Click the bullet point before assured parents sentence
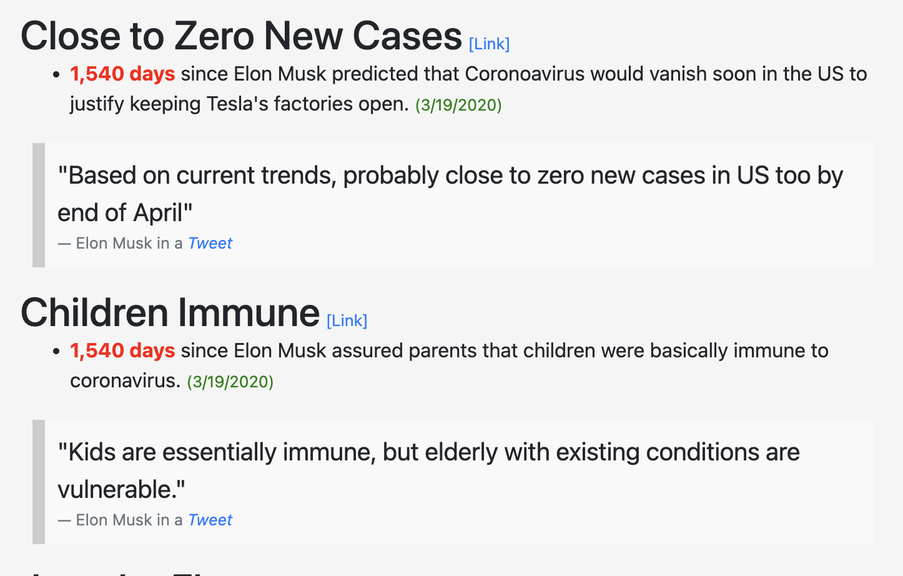Viewport: 903px width, 576px height. [x=57, y=352]
